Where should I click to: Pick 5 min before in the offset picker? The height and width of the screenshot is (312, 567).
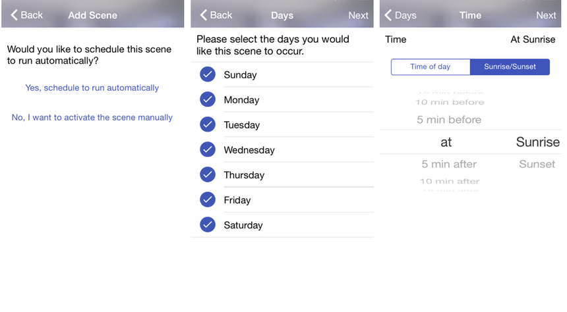[x=449, y=120]
